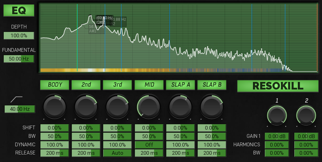
Task: Click the Resokill 2 knob
Action: (x=306, y=115)
